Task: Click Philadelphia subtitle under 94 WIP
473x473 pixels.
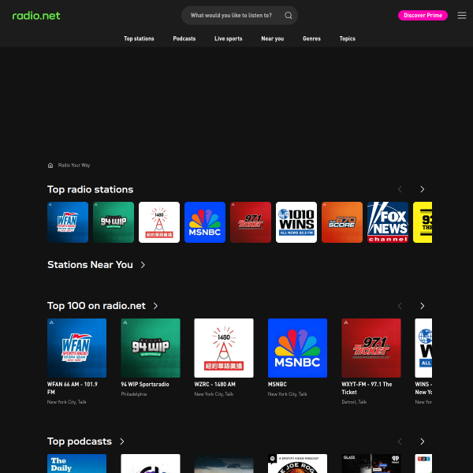Action: point(134,394)
